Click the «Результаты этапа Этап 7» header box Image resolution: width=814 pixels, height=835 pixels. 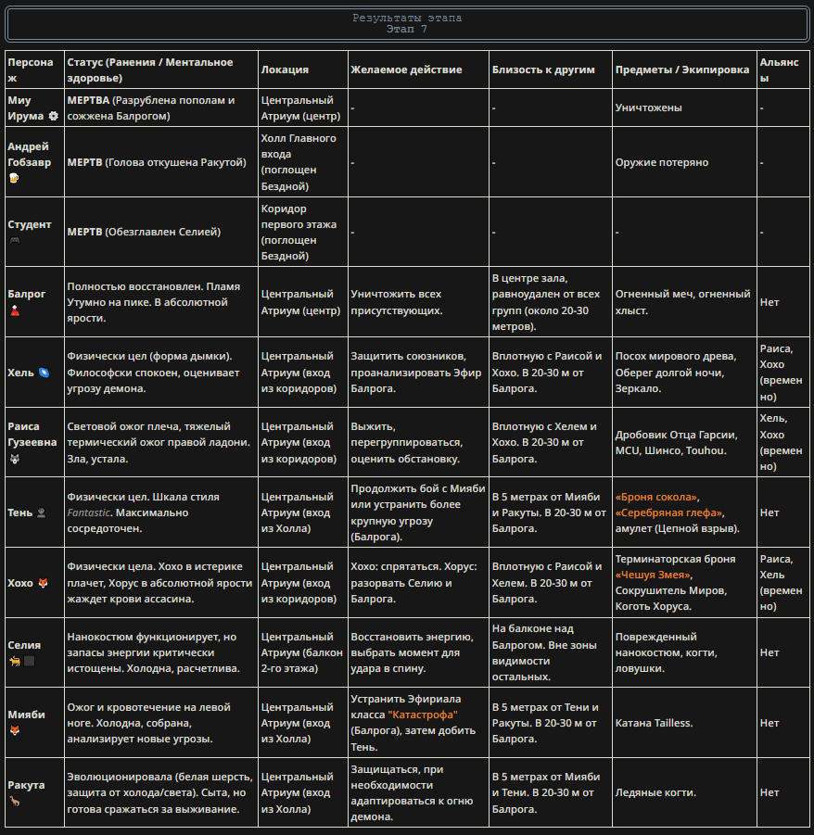[407, 24]
